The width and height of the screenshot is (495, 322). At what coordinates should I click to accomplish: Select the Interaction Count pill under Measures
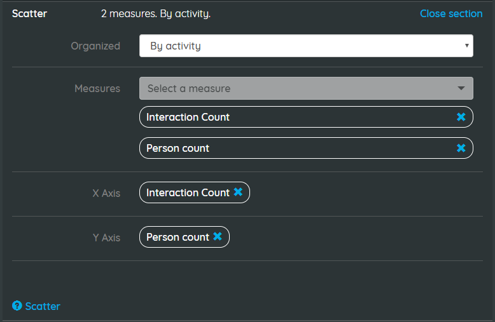[306, 117]
